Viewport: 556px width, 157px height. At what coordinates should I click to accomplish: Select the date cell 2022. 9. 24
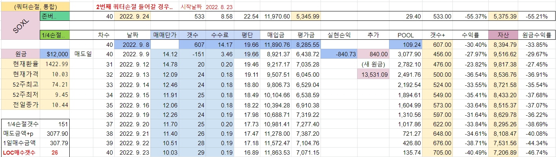[133, 16]
